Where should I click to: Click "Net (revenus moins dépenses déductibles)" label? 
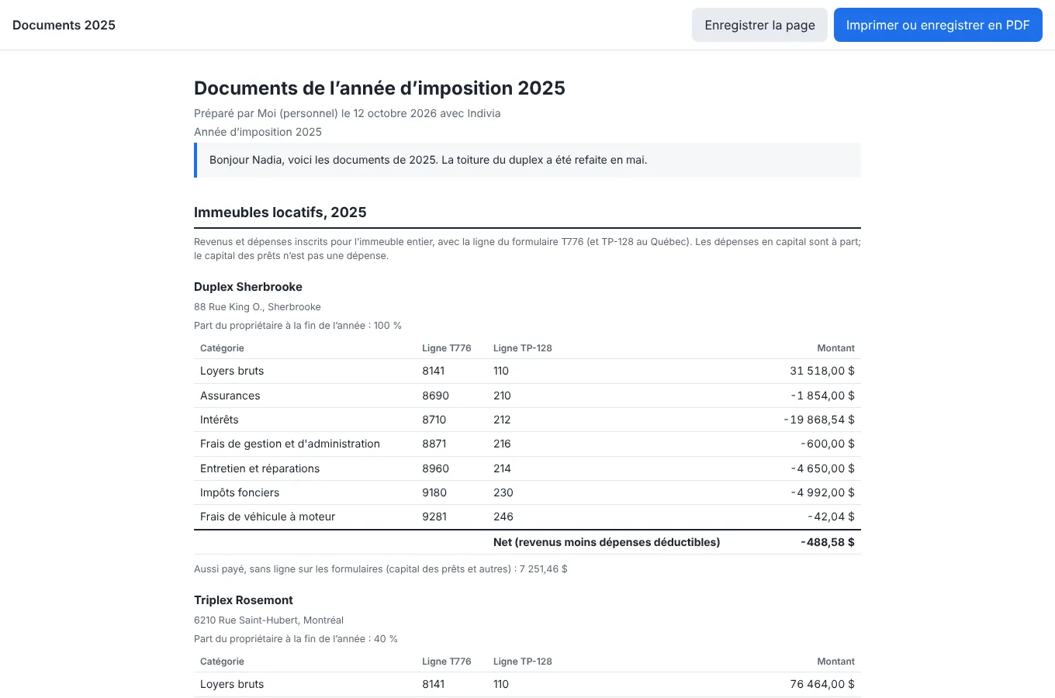click(x=607, y=542)
